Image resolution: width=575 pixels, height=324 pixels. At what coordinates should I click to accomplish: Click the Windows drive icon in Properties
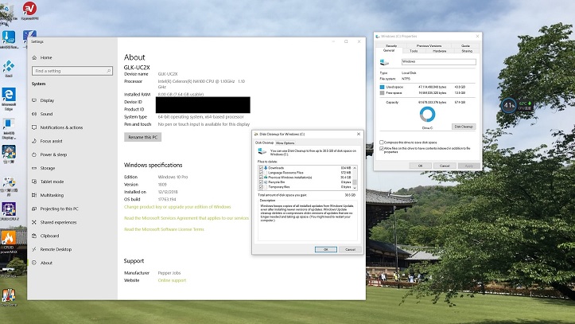click(x=384, y=62)
